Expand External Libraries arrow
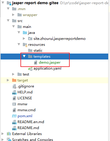This screenshot has height=141, width=110. click(3, 134)
